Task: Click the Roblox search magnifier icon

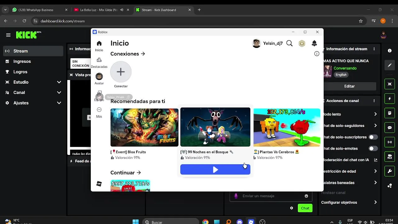Action: tap(289, 43)
